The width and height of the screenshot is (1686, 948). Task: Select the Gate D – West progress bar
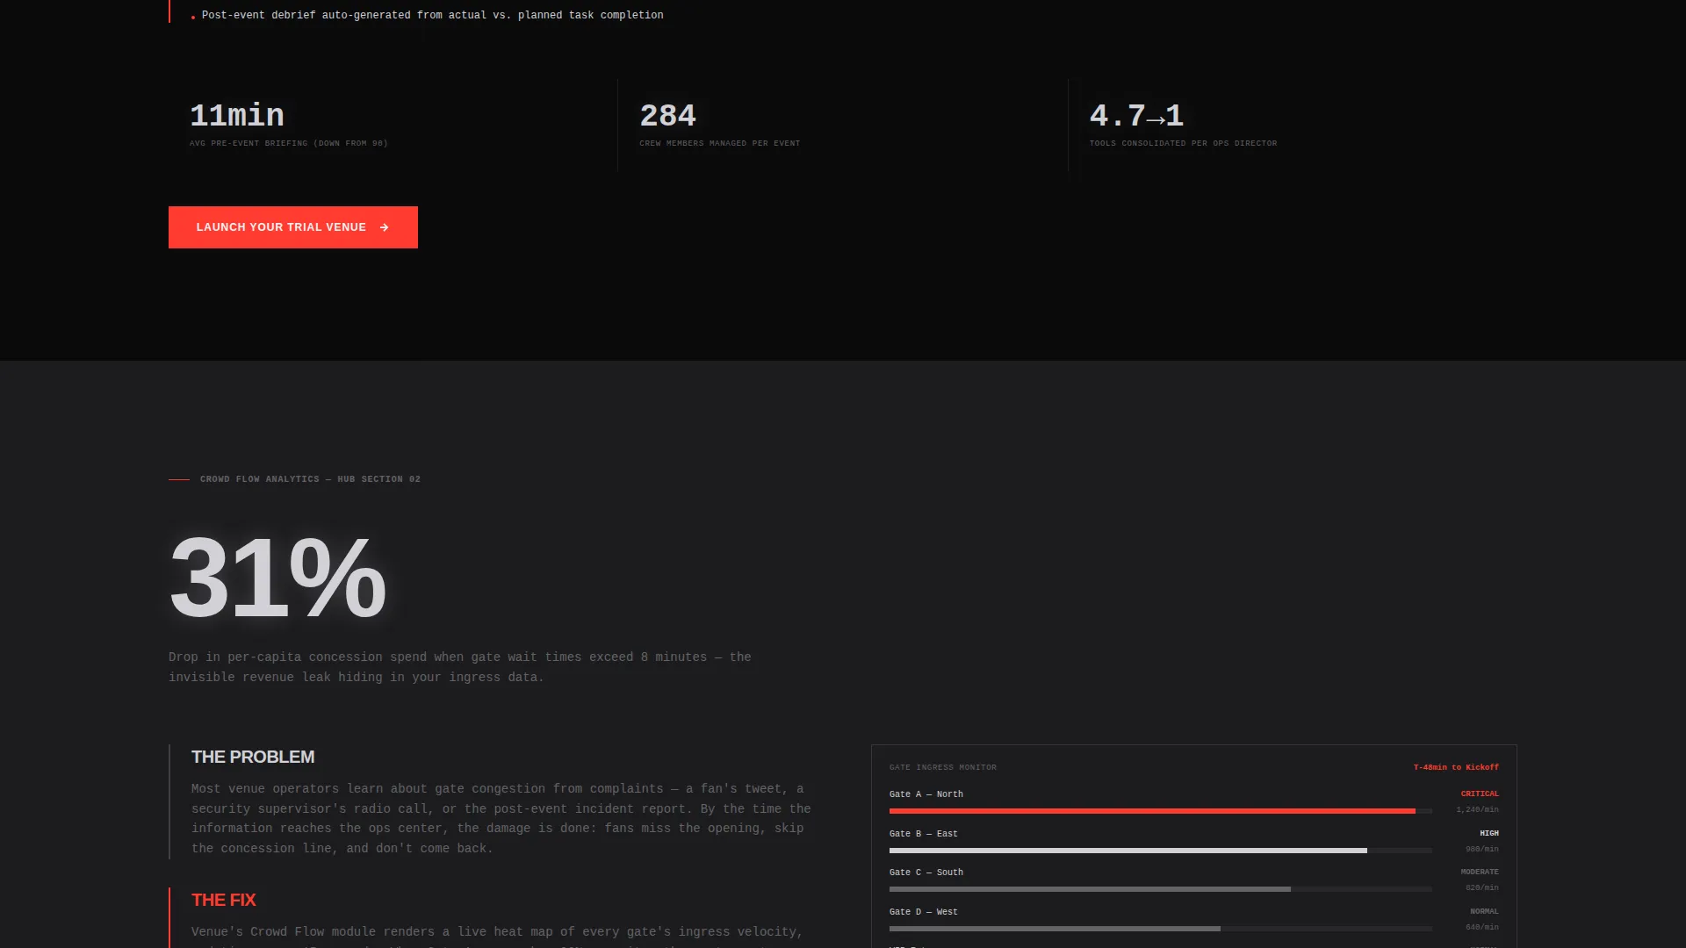tap(1160, 929)
